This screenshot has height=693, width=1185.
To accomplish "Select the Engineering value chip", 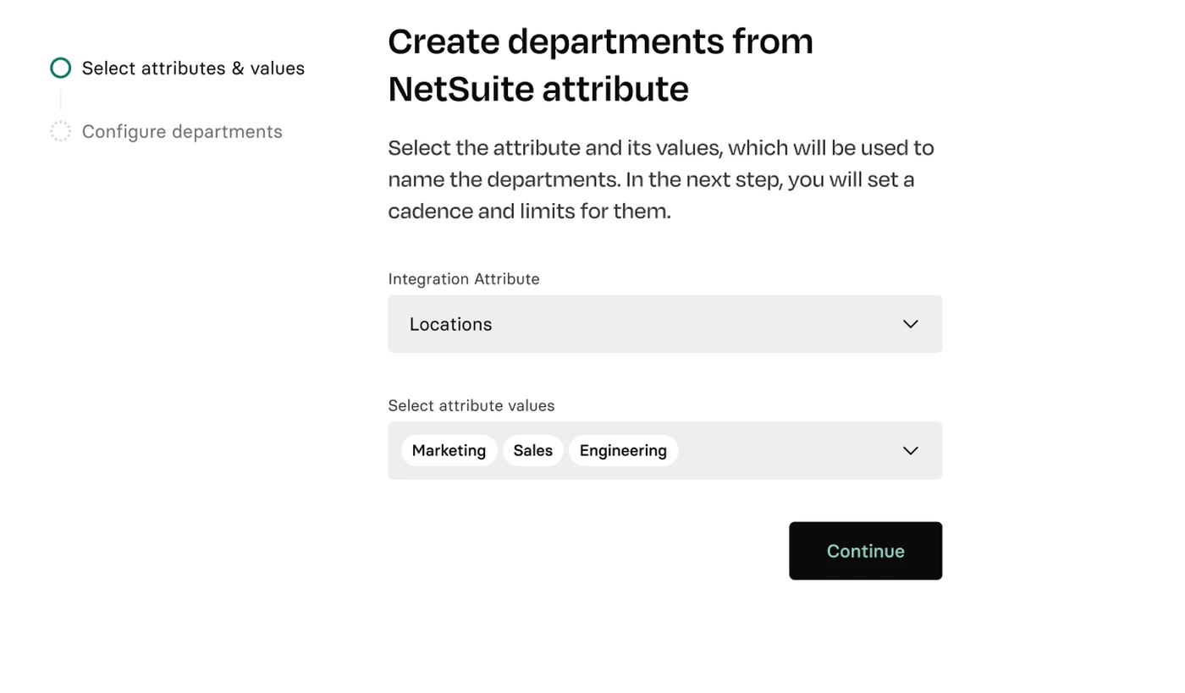I will click(623, 450).
